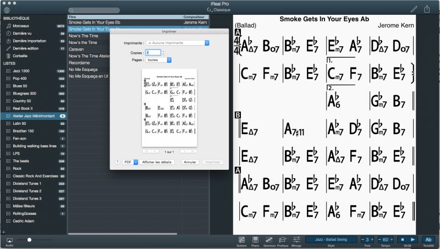Select song Recordame
Viewport: 440px width, 249px height.
(x=79, y=63)
